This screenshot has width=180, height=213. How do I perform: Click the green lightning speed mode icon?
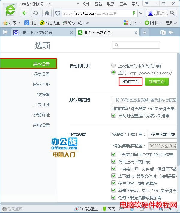coord(134,13)
